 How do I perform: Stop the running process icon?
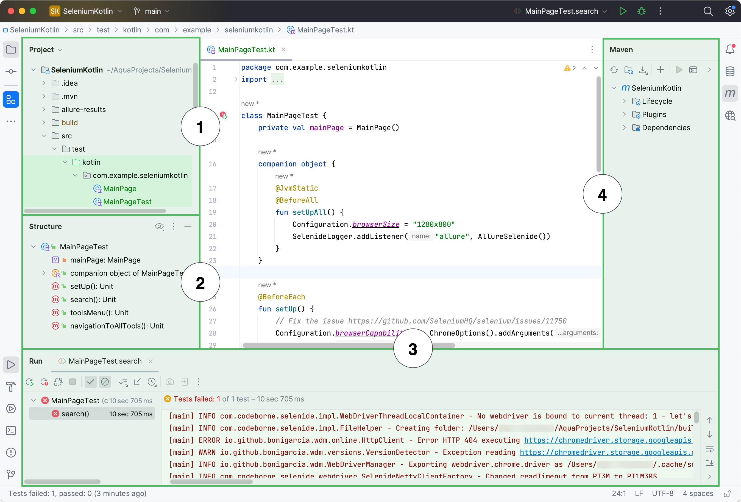(73, 382)
